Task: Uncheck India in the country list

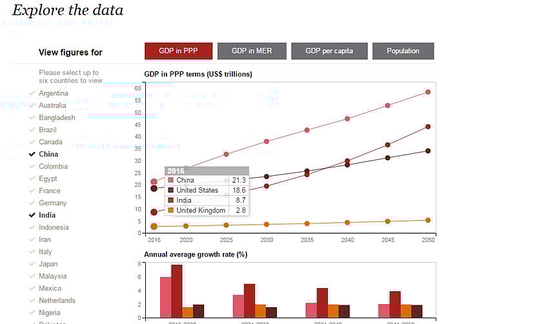Action: [x=46, y=215]
